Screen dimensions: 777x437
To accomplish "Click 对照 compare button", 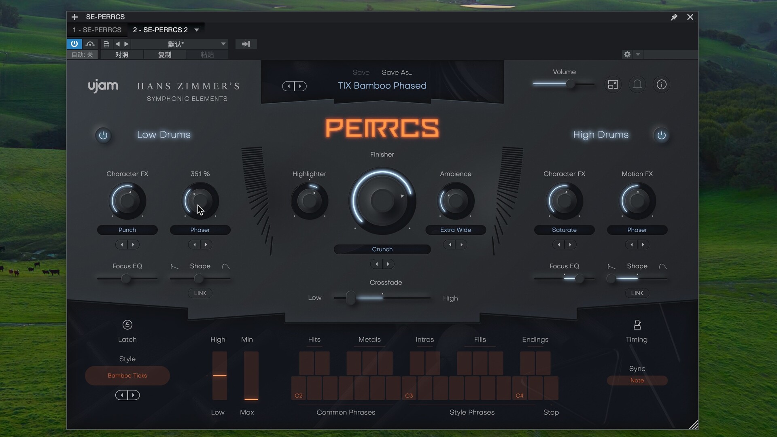I will (x=122, y=55).
